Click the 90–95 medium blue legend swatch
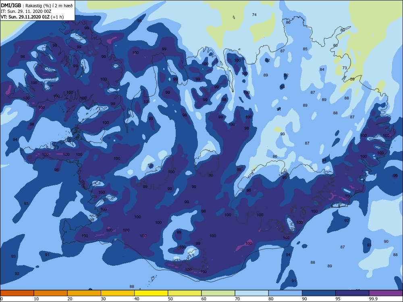Viewport: 403px width, 302px height. [x=319, y=293]
